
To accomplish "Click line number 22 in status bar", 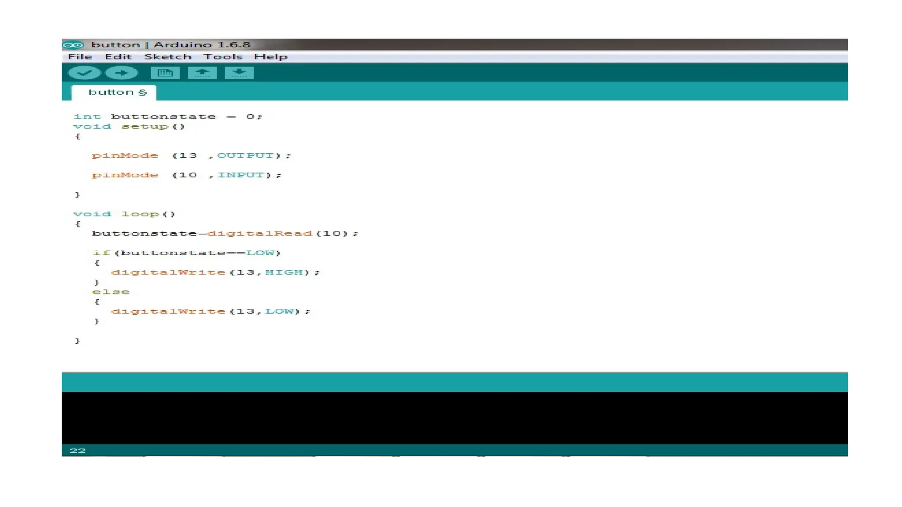I will pos(78,451).
